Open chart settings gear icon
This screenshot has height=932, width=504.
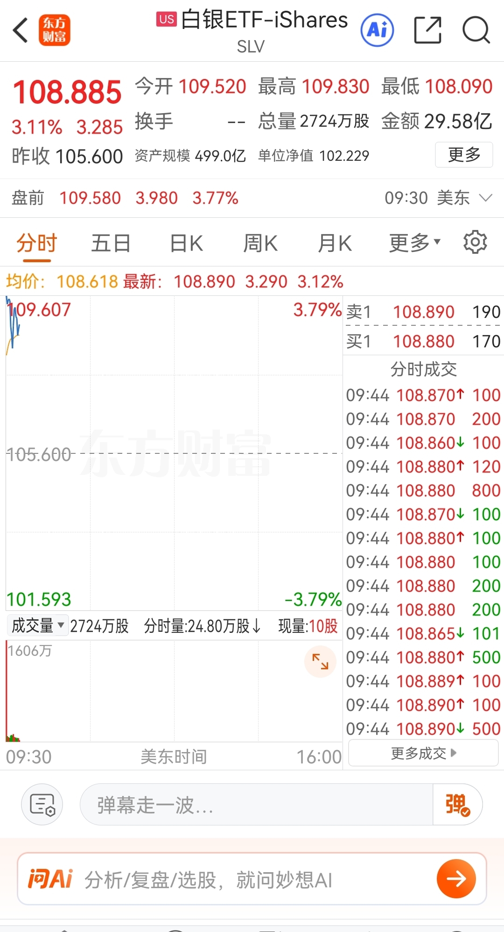click(x=475, y=242)
